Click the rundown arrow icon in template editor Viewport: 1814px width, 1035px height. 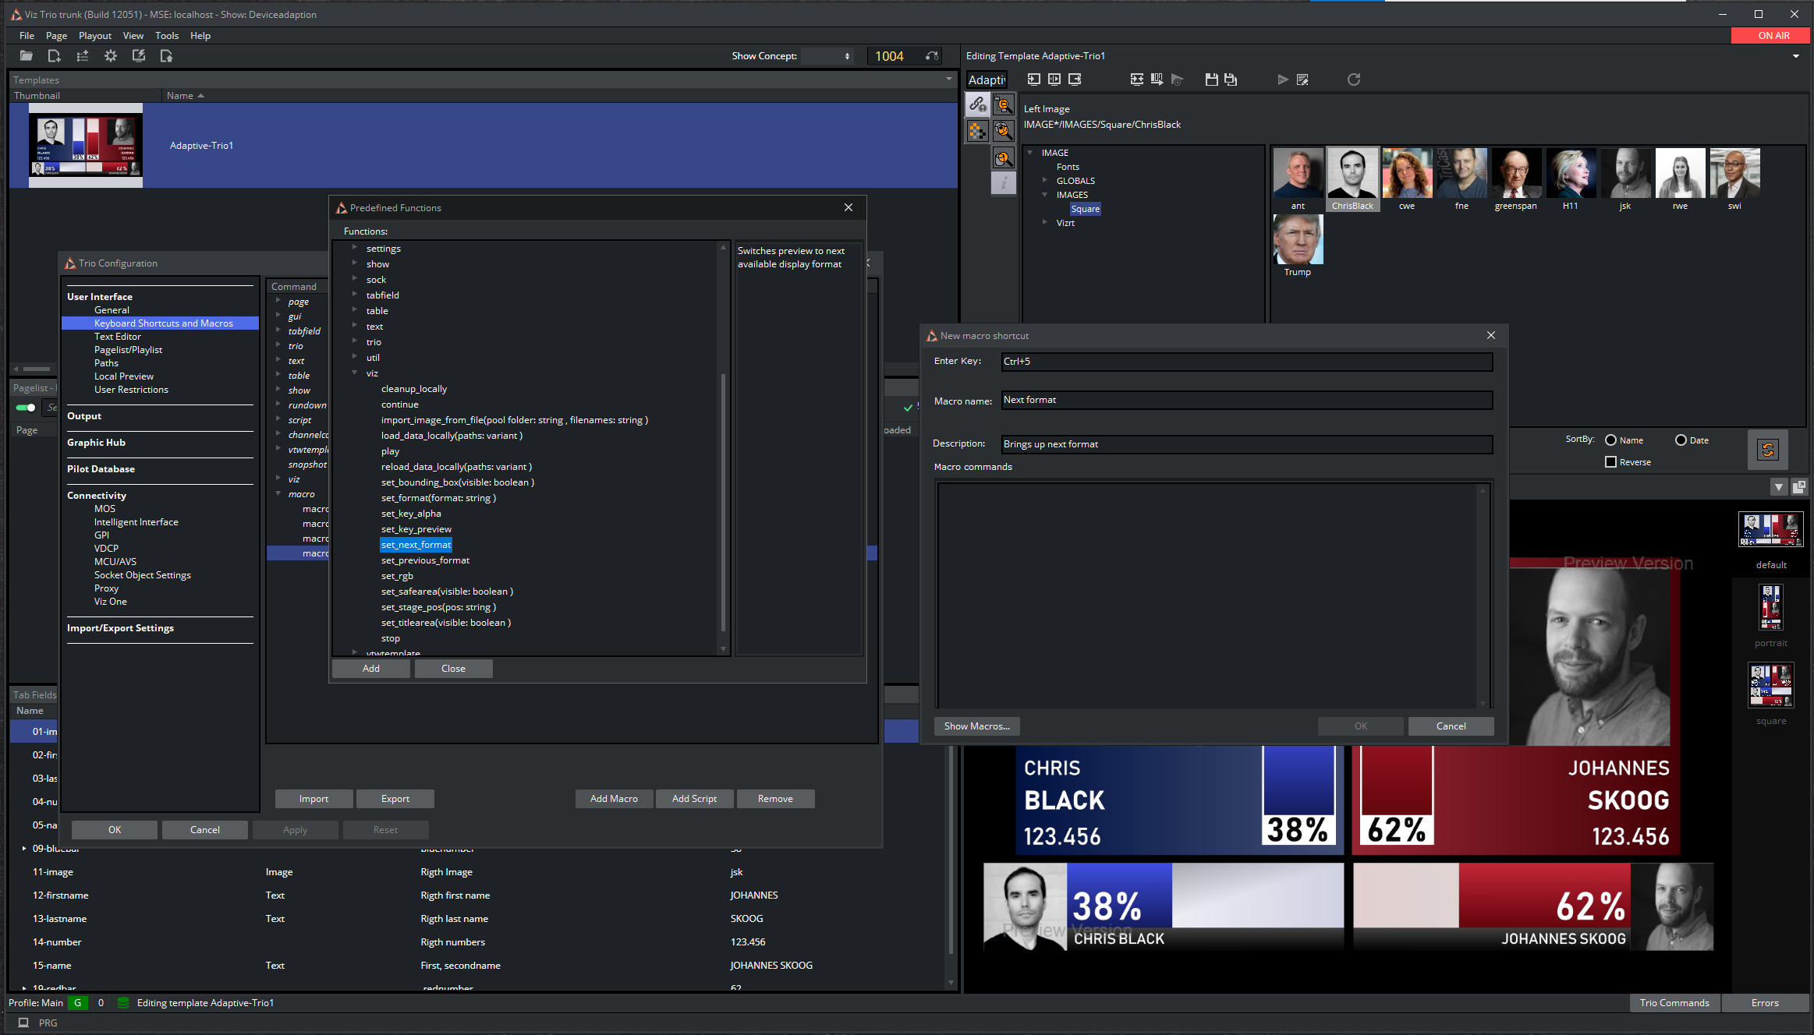(x=1157, y=79)
